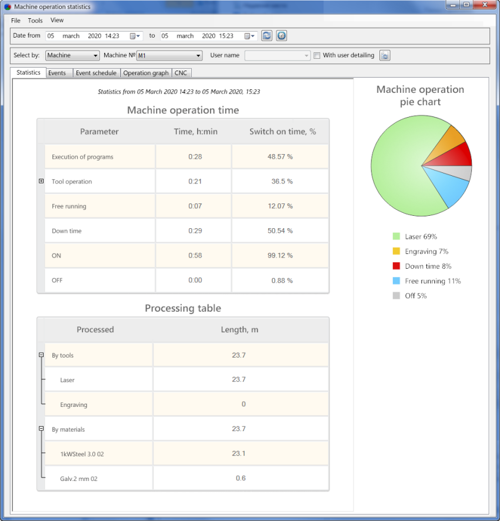
Task: Click the 48.57 % value cell
Action: pos(280,156)
